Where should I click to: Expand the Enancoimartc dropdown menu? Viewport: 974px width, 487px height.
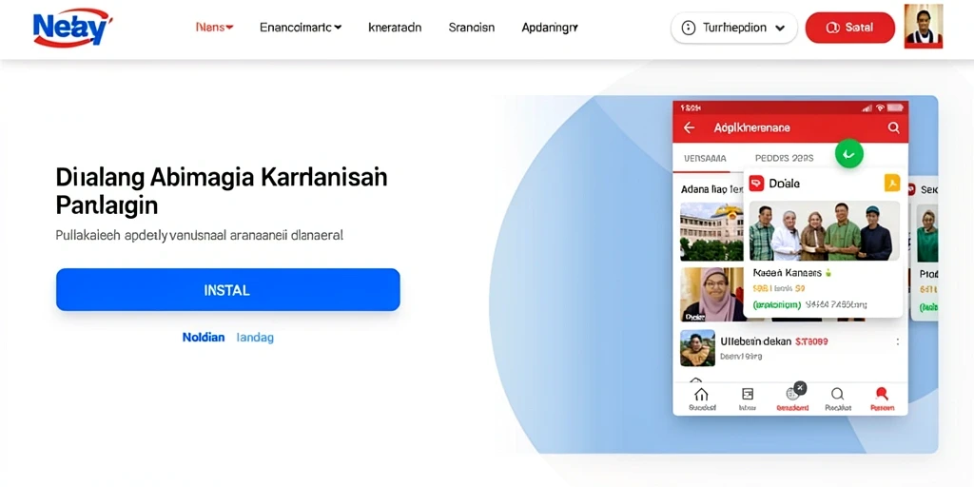click(x=301, y=28)
